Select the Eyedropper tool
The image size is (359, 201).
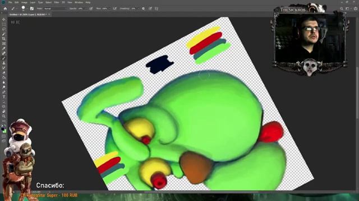[4, 49]
